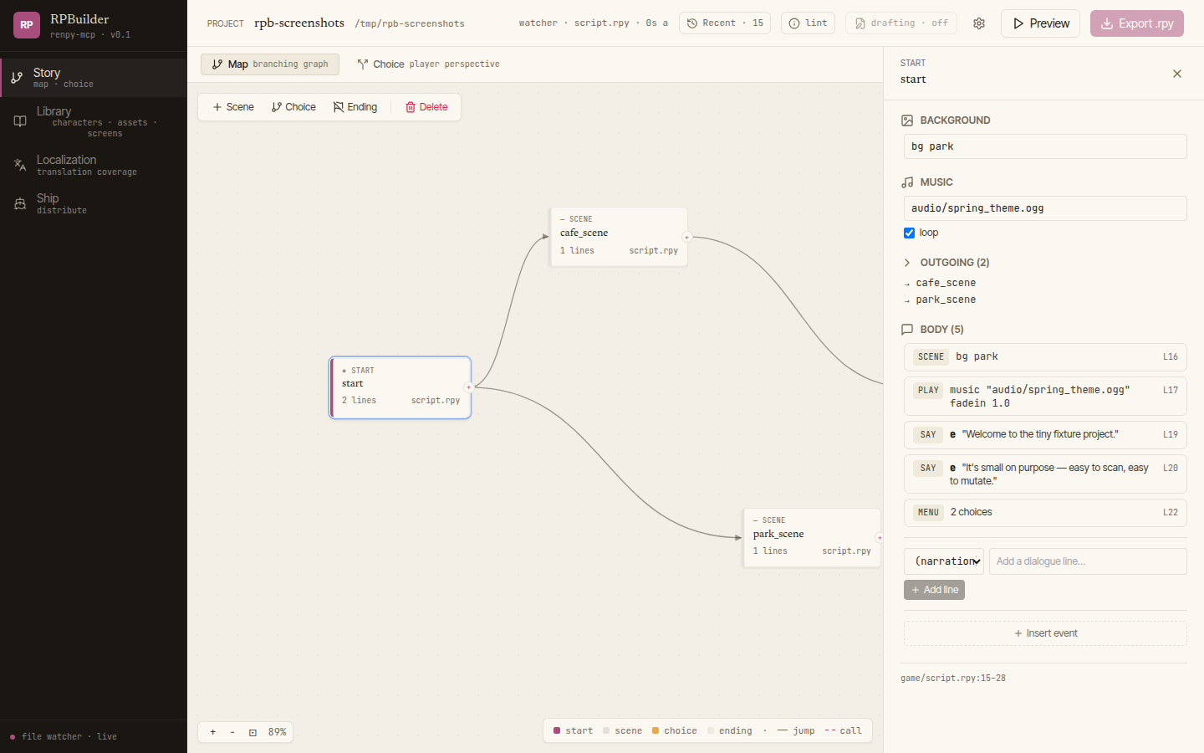The width and height of the screenshot is (1204, 753).
Task: Click the Library book icon
Action: [x=20, y=121]
